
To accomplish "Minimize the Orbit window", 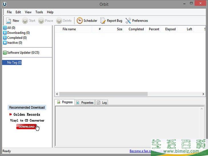I will [184, 4].
